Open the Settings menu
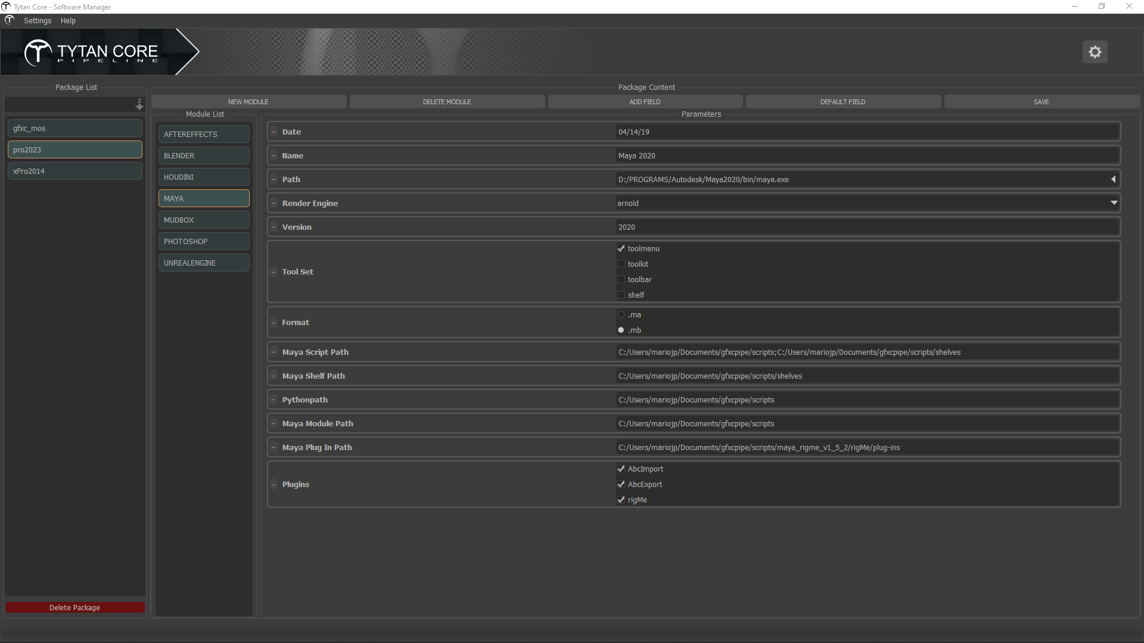 point(38,20)
